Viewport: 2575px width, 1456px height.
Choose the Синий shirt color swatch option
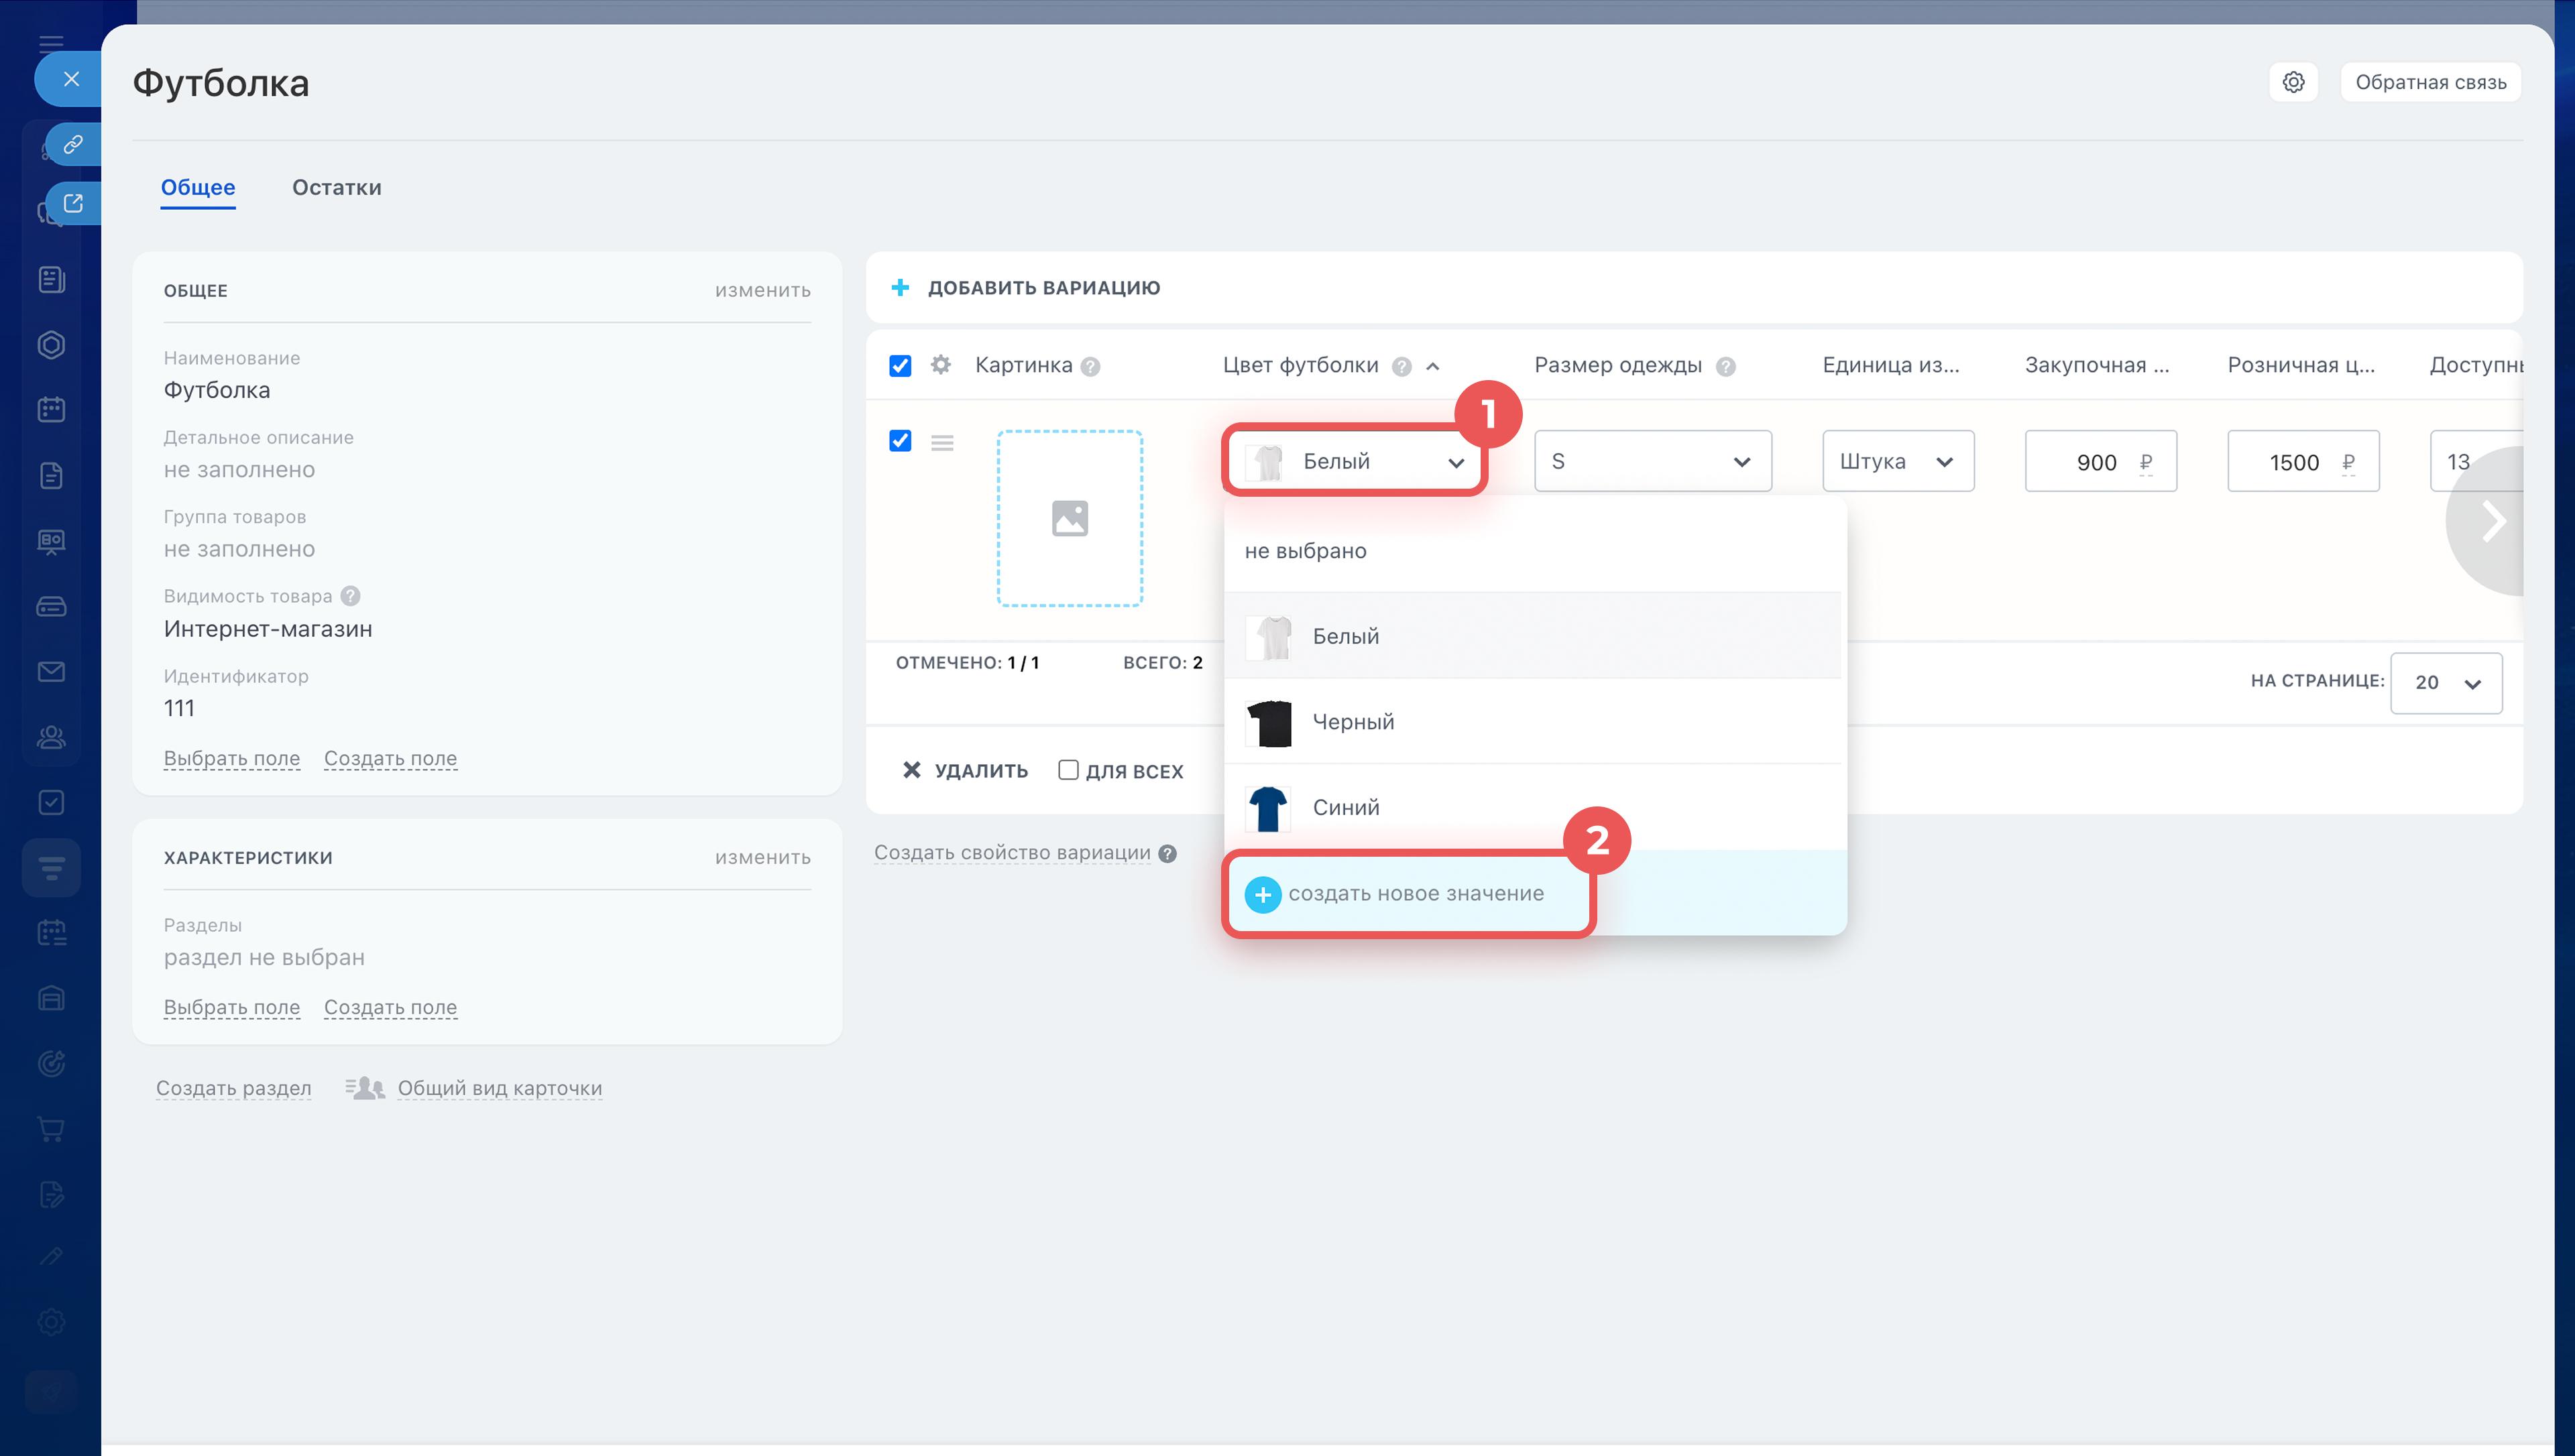click(1268, 808)
